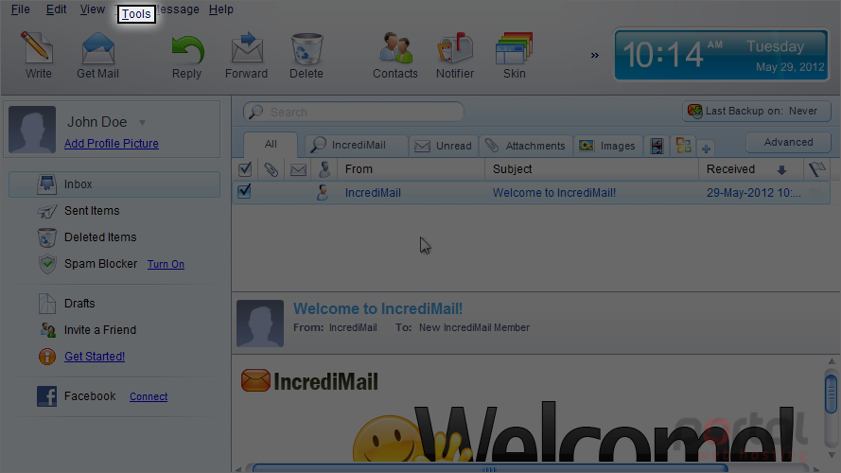The image size is (841, 473).
Task: Click Add Profile Picture link
Action: coord(112,143)
